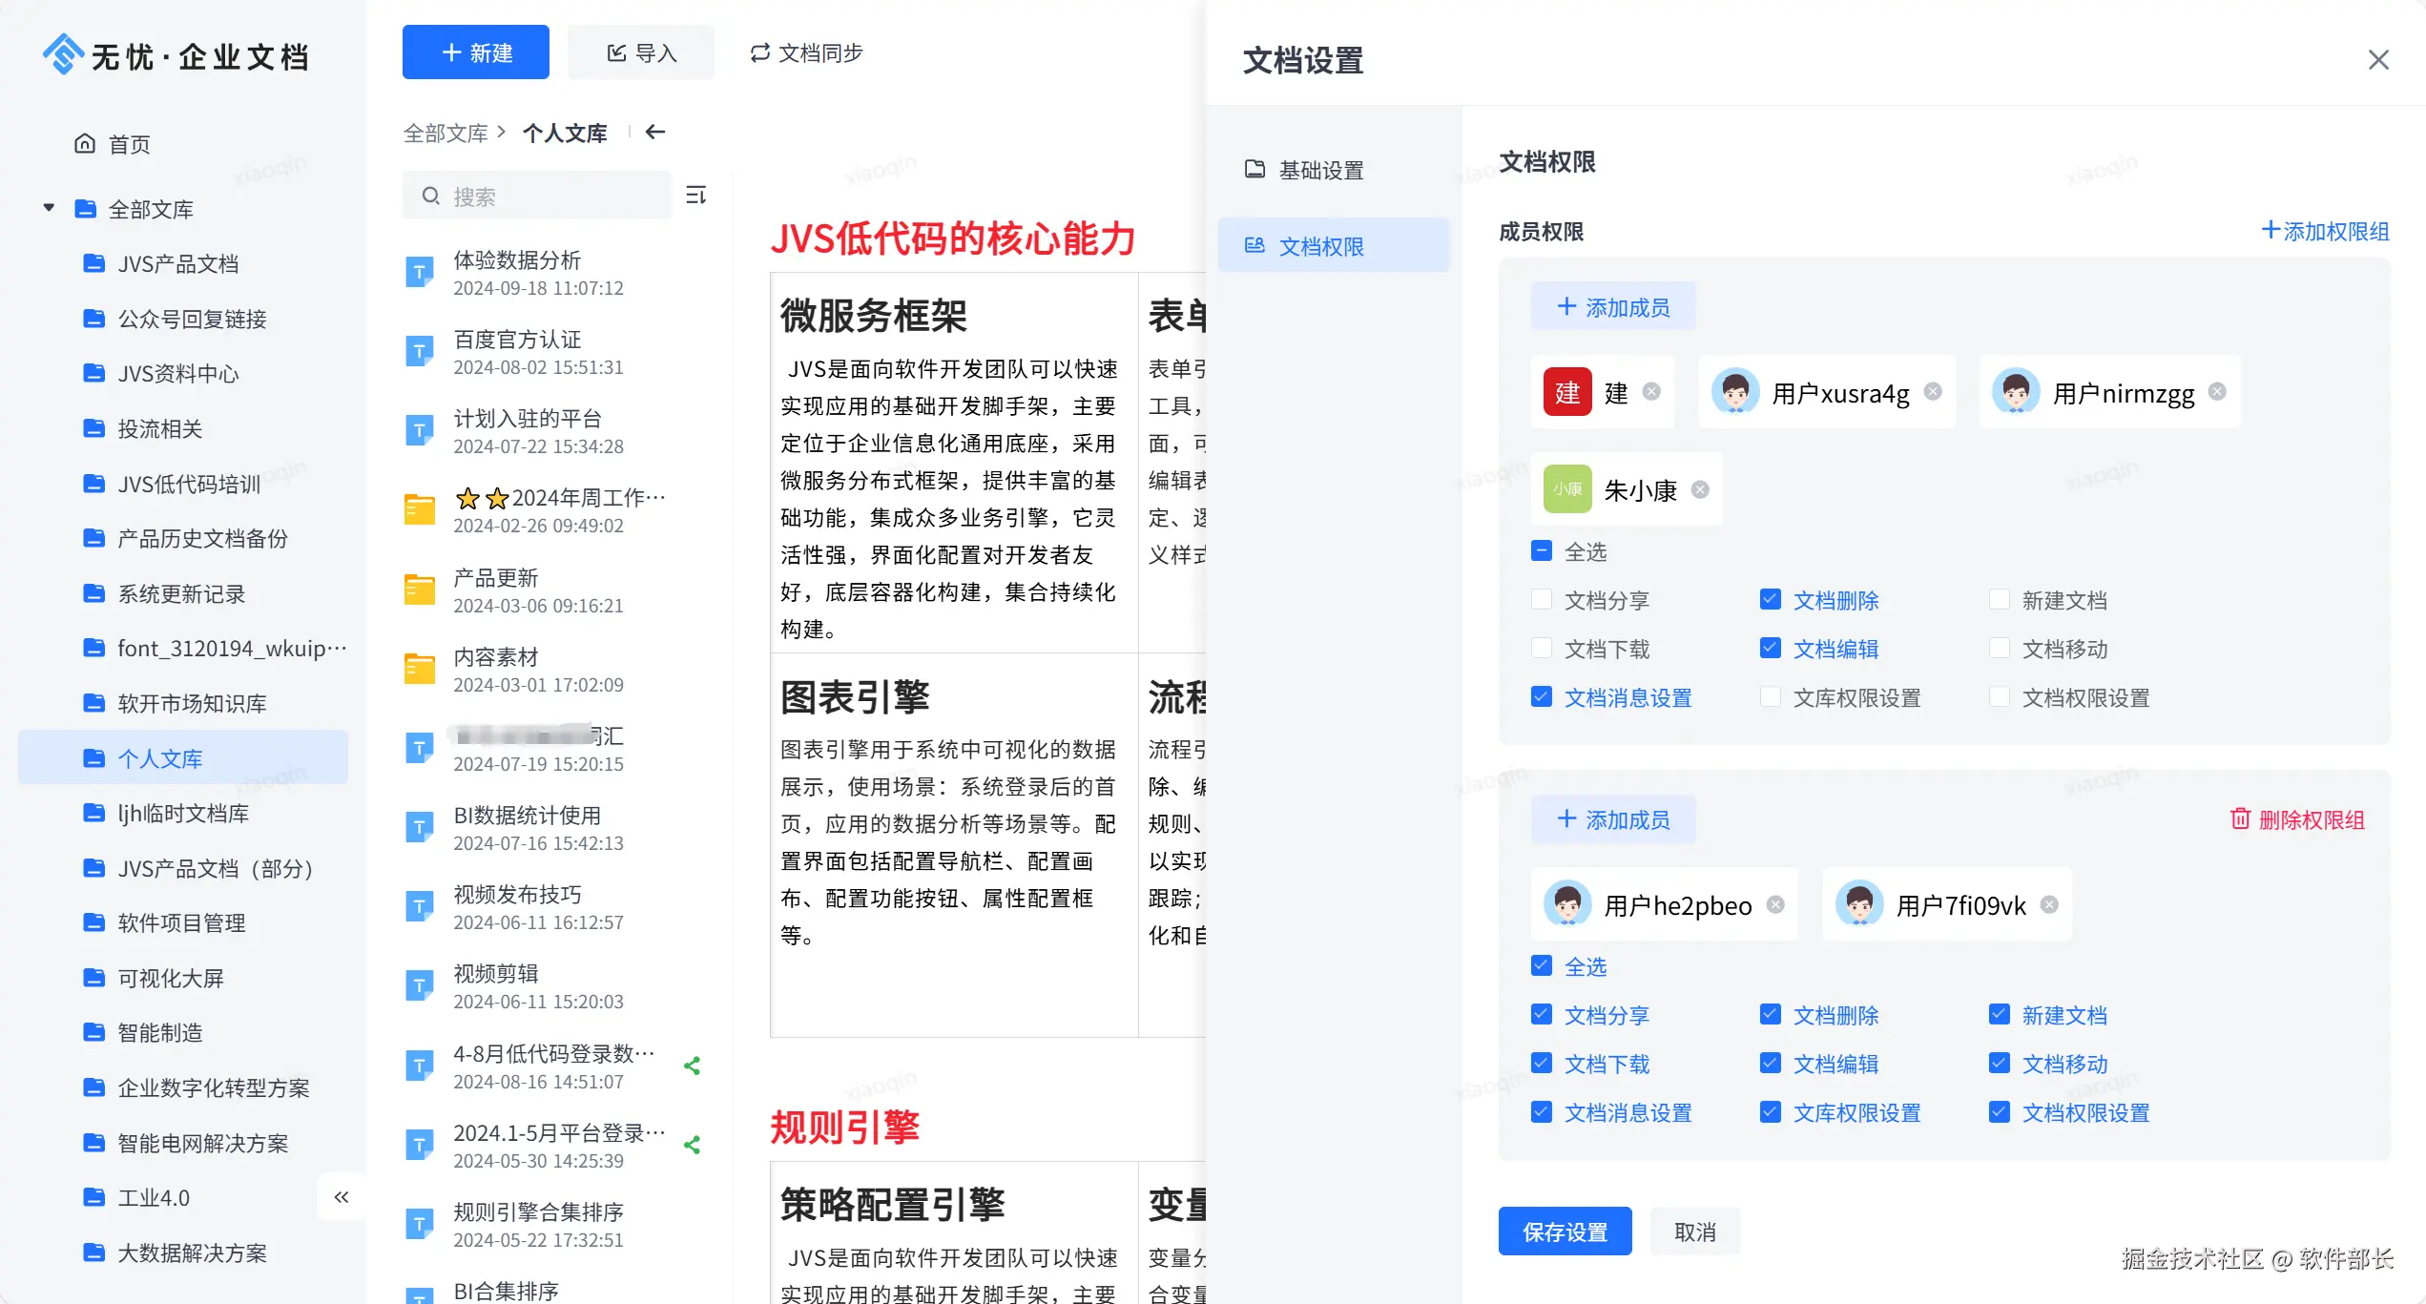Remove member 朱小康 with the x icon
Viewport: 2426px width, 1304px height.
[1700, 489]
